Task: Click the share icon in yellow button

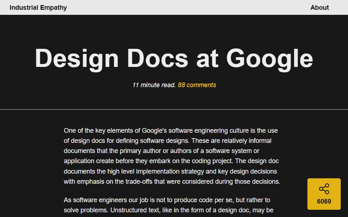Action: (324, 189)
